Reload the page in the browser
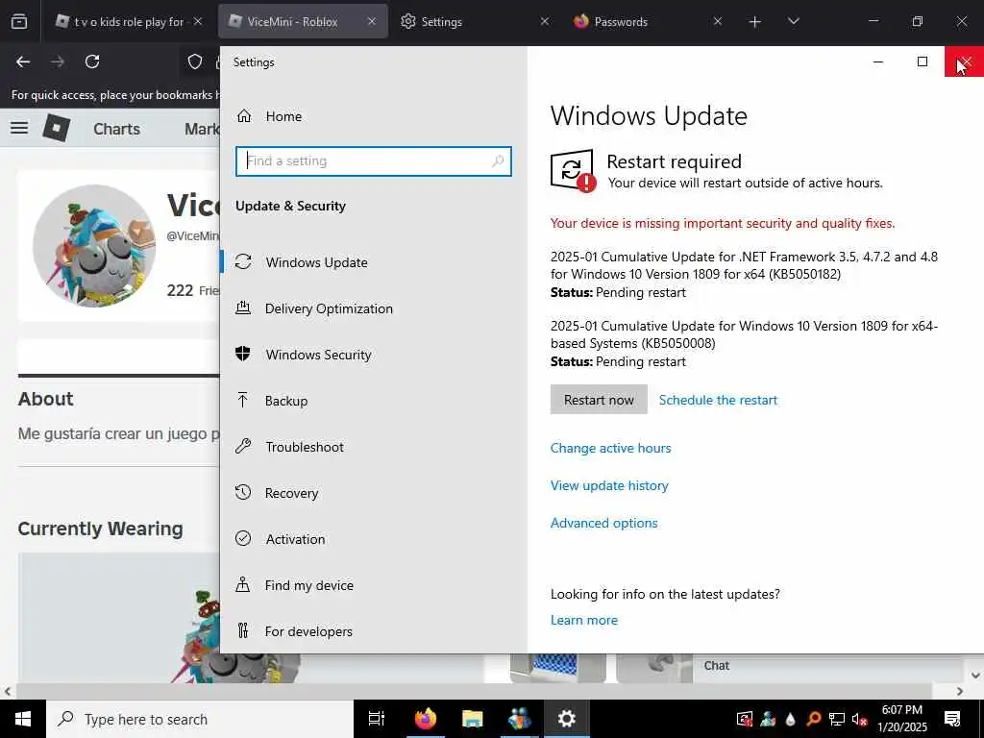Screen dimensions: 984x738 [92, 61]
